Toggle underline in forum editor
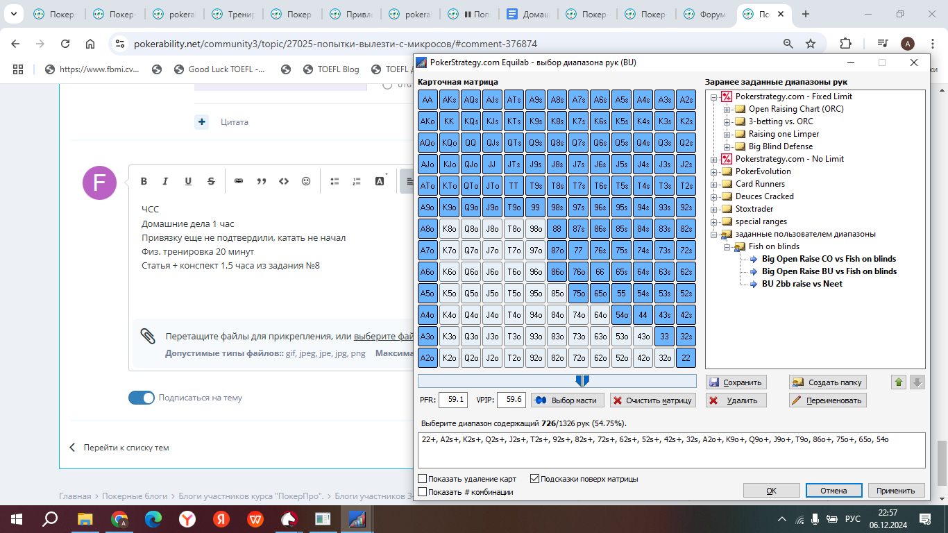 coord(187,181)
